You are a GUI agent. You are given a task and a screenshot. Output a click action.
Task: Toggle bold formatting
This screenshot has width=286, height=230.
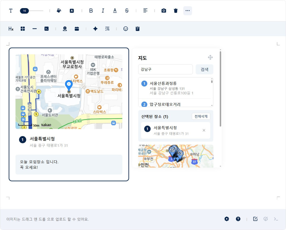[91, 11]
